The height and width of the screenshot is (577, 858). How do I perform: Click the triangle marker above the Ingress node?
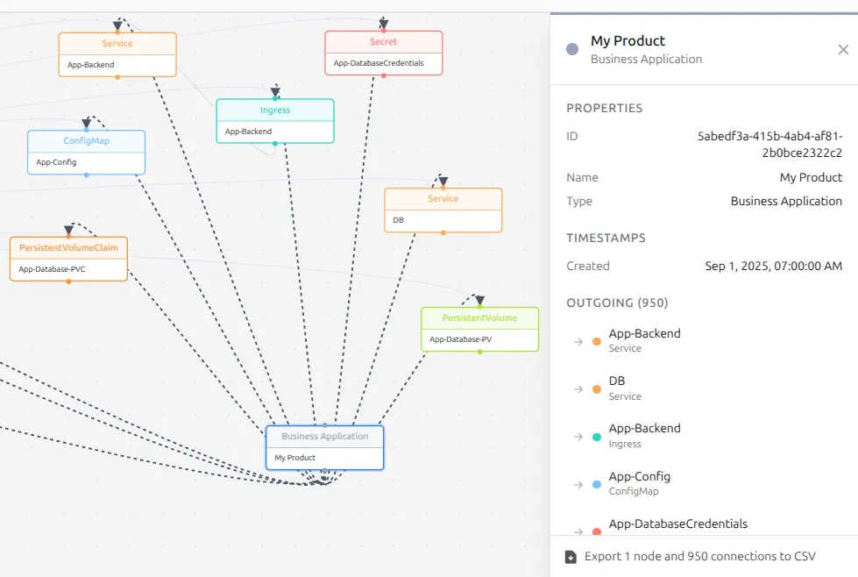pos(275,90)
